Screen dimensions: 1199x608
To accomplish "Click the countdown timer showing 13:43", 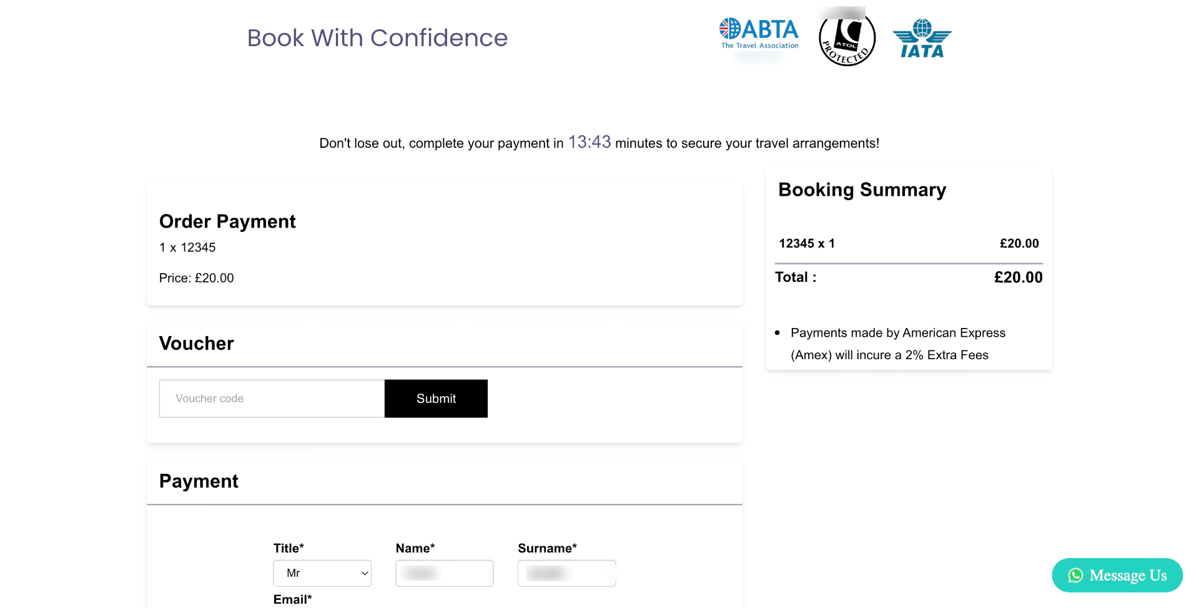I will (589, 142).
